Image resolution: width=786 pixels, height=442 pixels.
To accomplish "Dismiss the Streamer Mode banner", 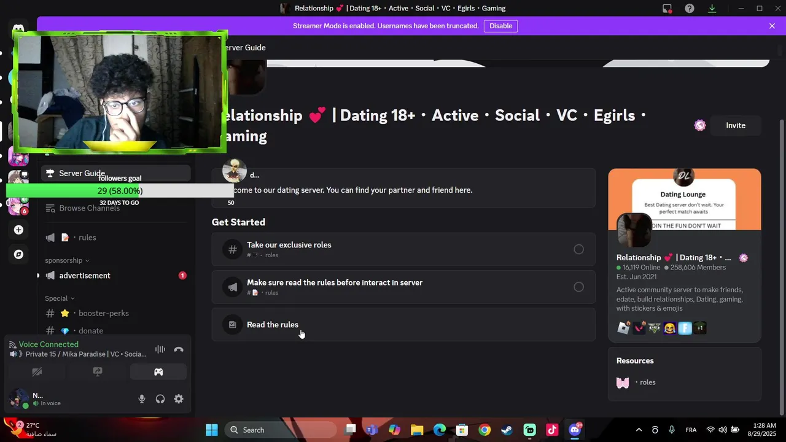I will (772, 26).
